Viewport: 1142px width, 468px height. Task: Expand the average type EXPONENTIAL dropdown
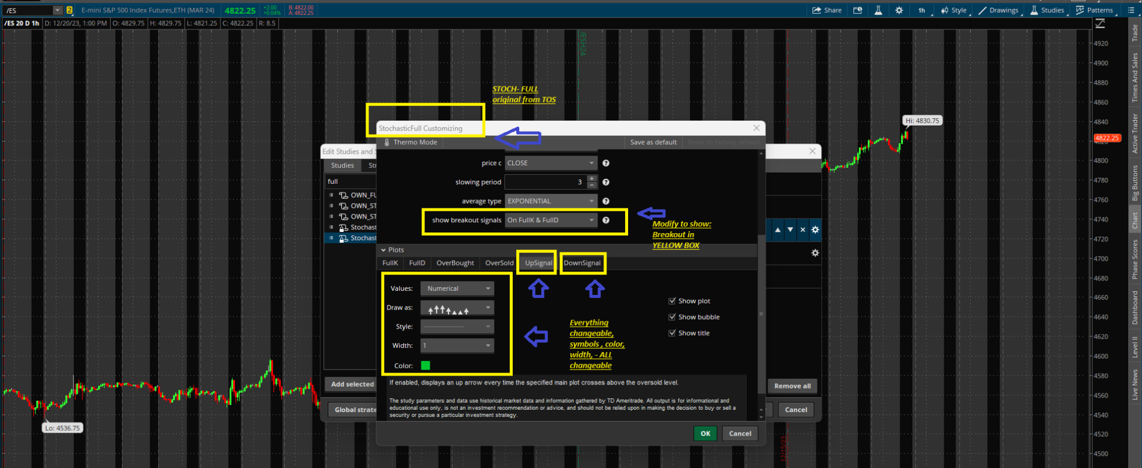coord(551,201)
